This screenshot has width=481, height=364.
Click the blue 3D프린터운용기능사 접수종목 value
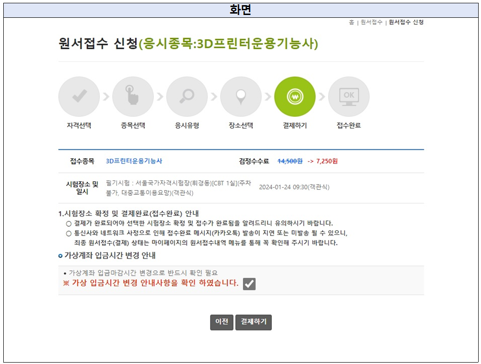[134, 161]
